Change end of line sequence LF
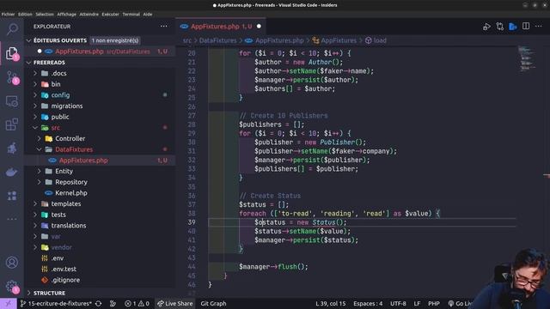The height and width of the screenshot is (309, 550). coord(417,303)
